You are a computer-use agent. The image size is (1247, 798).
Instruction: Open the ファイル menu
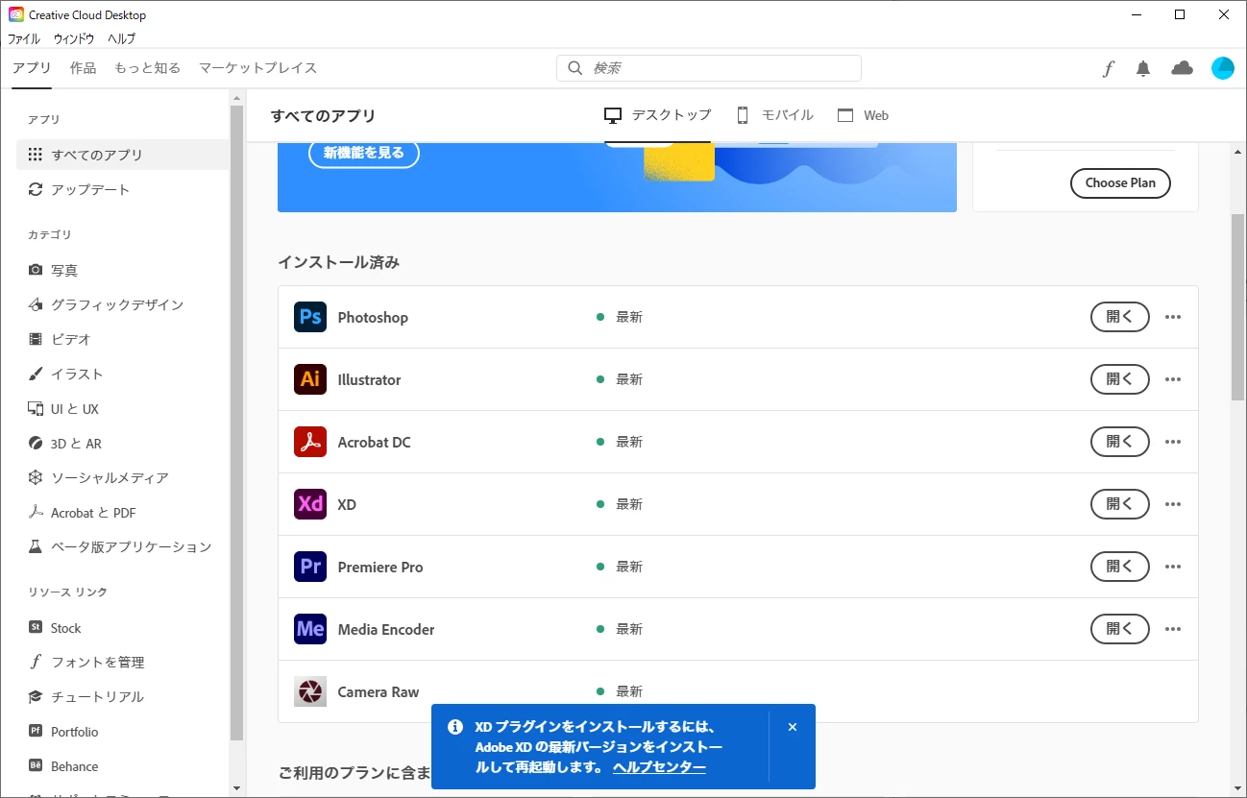[x=24, y=39]
